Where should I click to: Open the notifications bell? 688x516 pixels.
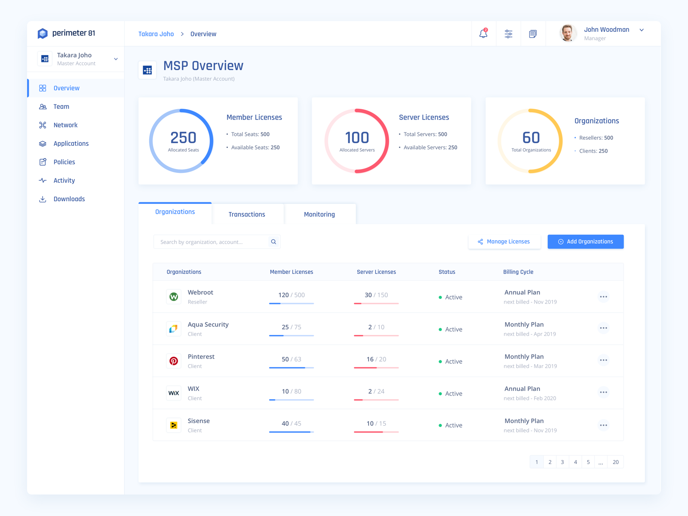483,34
